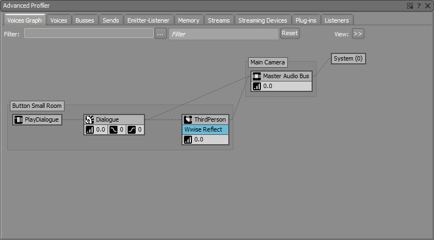Open help with the question mark icon
Image resolution: width=434 pixels, height=240 pixels.
pyautogui.click(x=419, y=6)
